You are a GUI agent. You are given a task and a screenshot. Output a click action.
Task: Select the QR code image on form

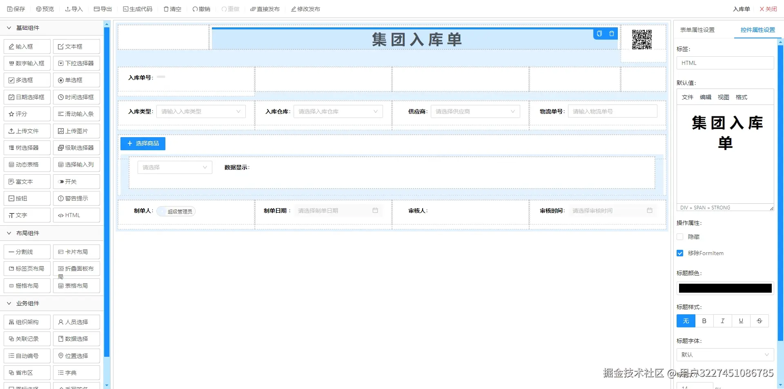coord(642,40)
